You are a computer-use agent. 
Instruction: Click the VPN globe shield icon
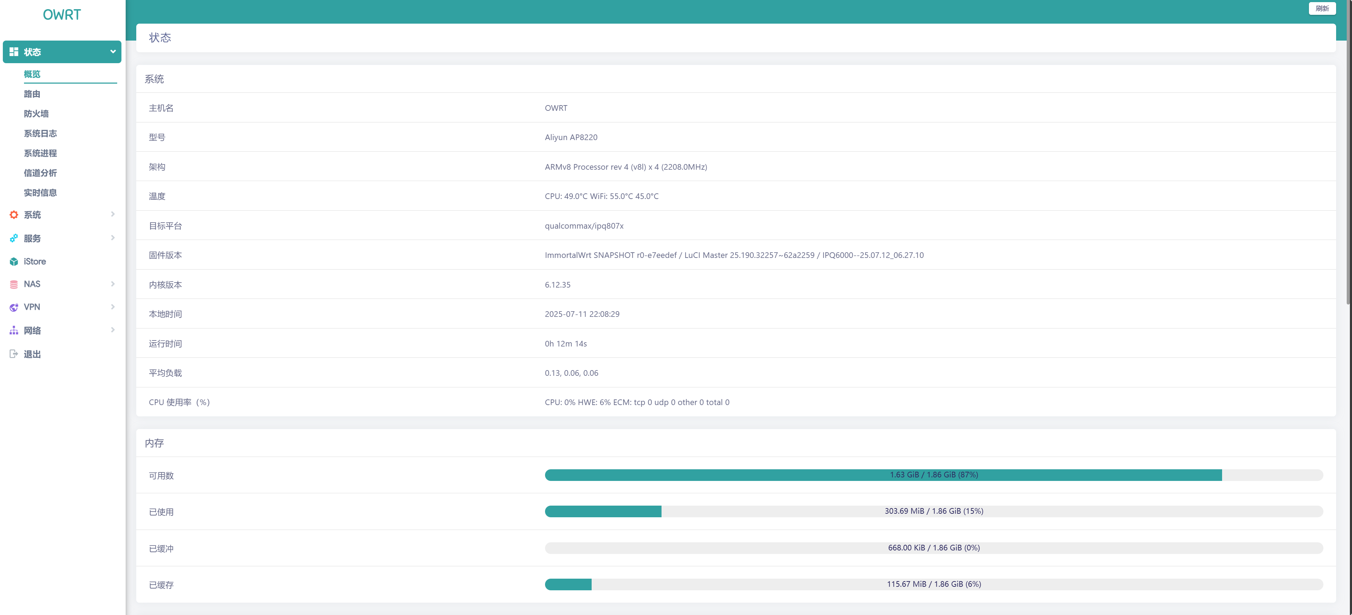point(14,308)
